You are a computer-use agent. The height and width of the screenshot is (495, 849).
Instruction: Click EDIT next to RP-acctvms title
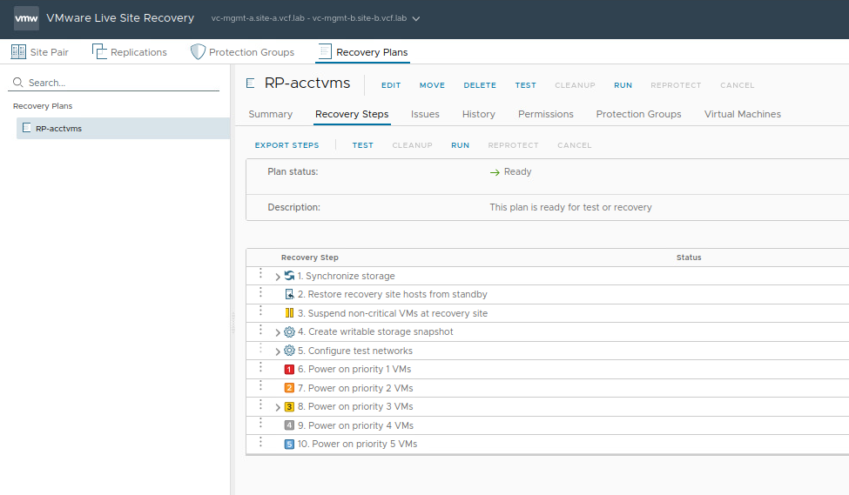point(391,85)
